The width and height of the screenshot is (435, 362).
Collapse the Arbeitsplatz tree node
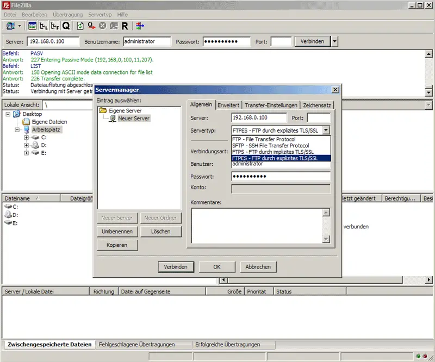click(x=17, y=130)
